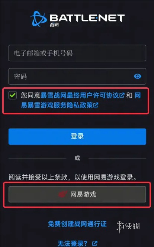This screenshot has width=154, height=247.
Task: Show password with the eye icon
Action: 137,77
